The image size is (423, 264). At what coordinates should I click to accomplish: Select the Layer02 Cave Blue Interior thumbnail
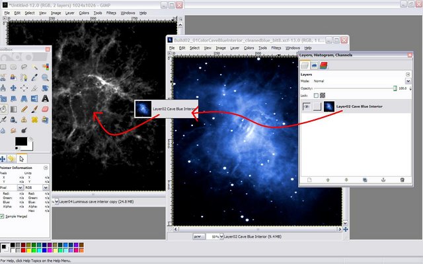tap(328, 106)
